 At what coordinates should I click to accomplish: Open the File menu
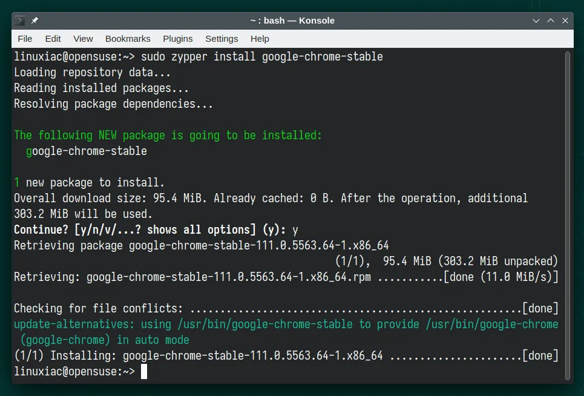coord(25,39)
